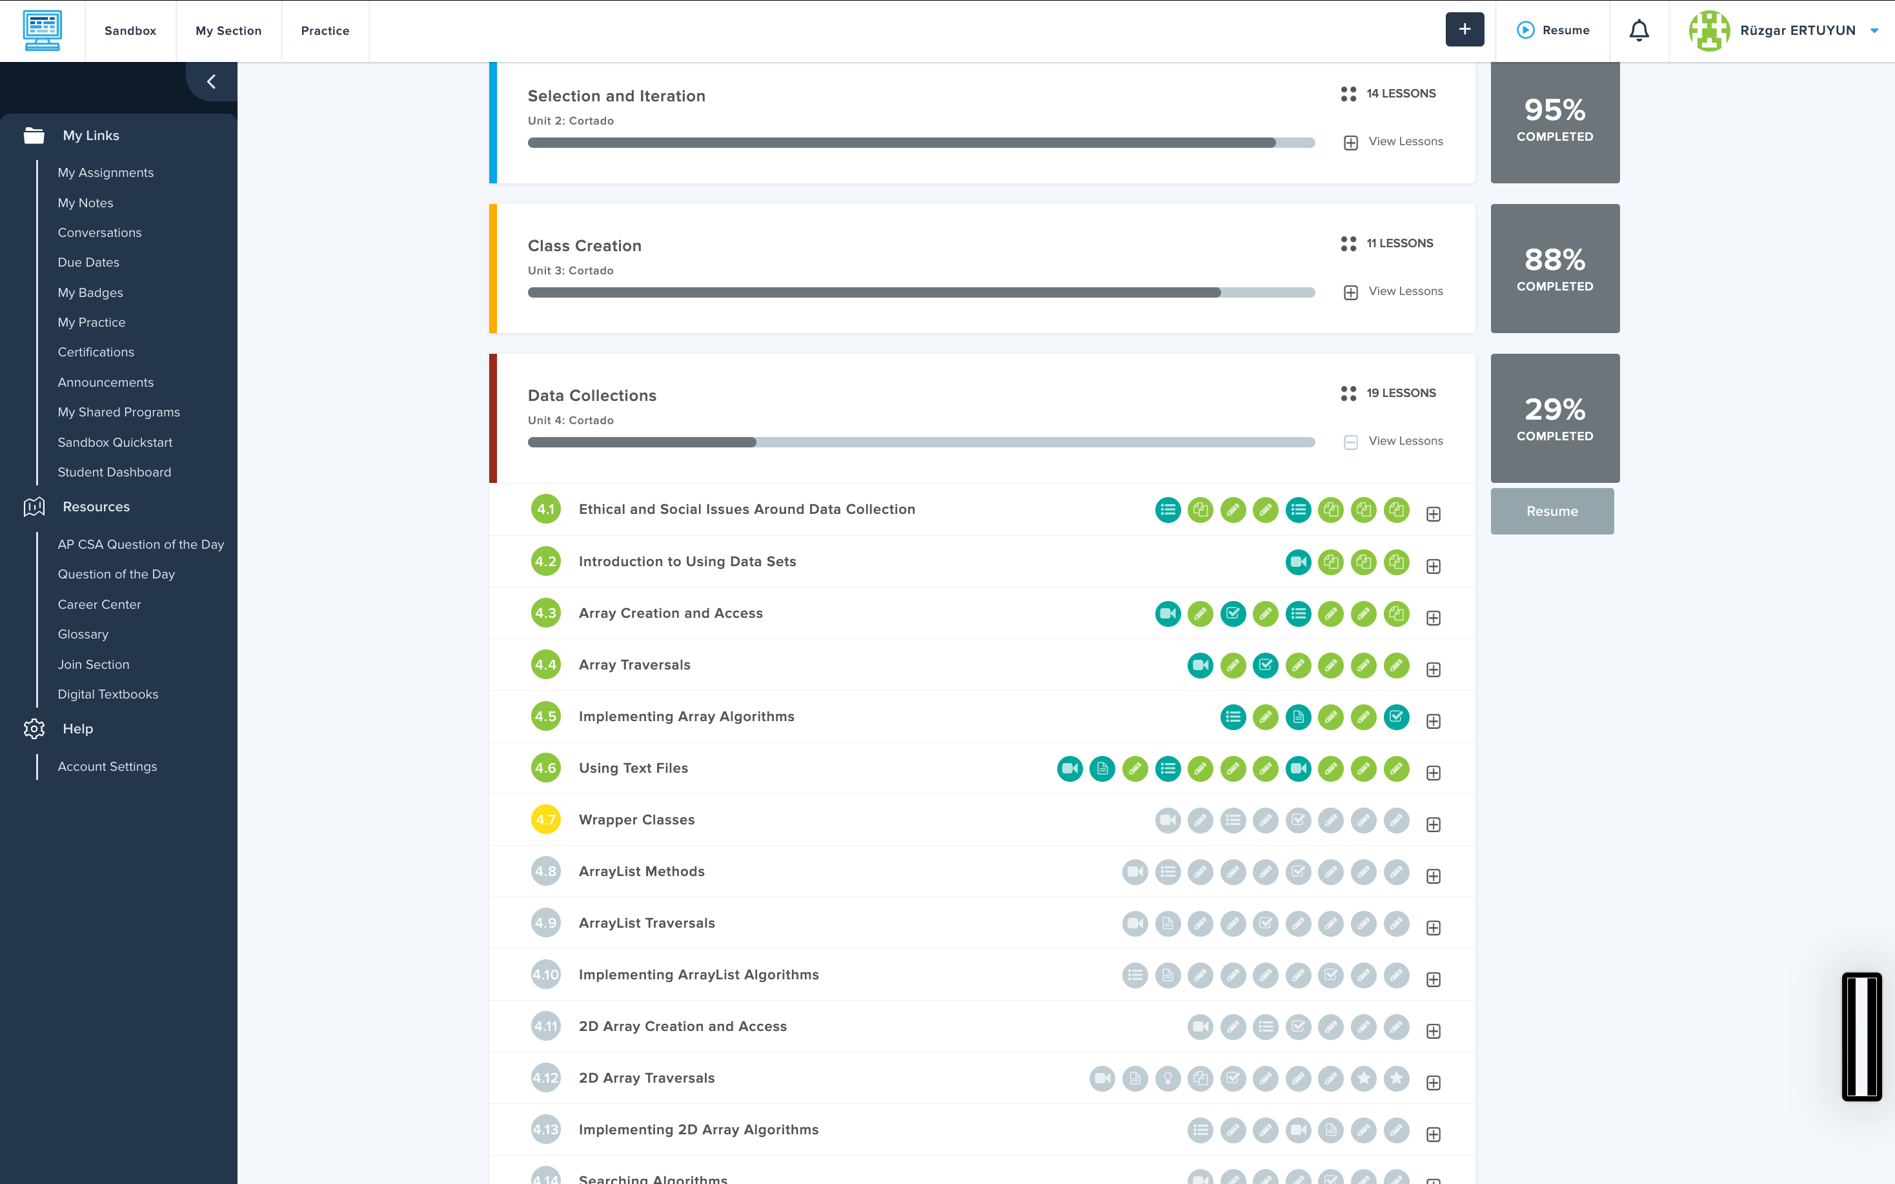Open the lightbulb icon in 2D Array Traversals

(1168, 1078)
